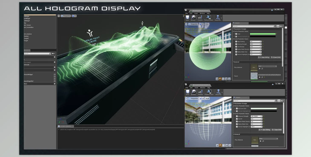Image resolution: width=311 pixels, height=157 pixels.
Task: Open Edit menu in lower material editor
Action: [x=191, y=88]
